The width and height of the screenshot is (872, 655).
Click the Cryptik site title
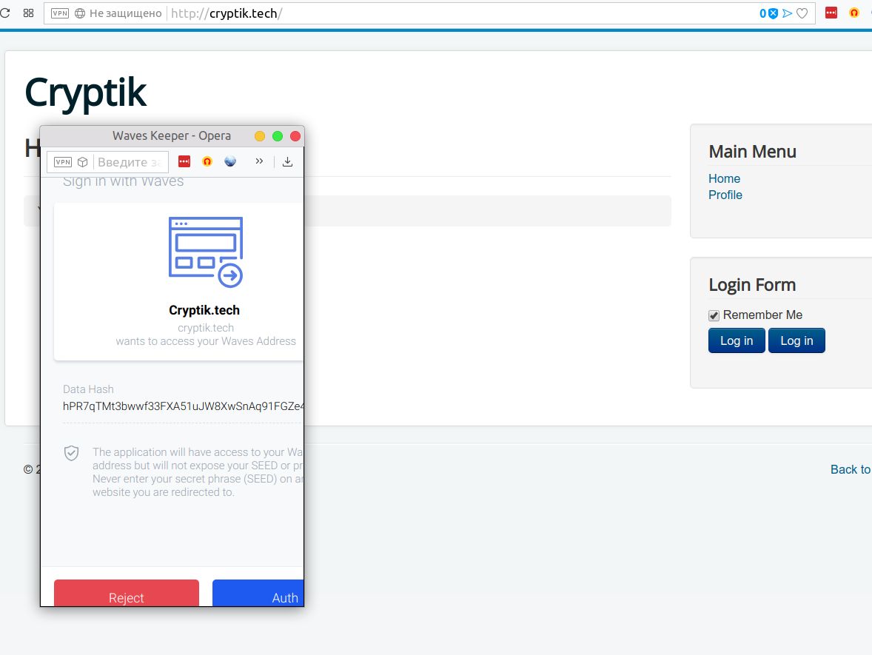pyautogui.click(x=86, y=93)
